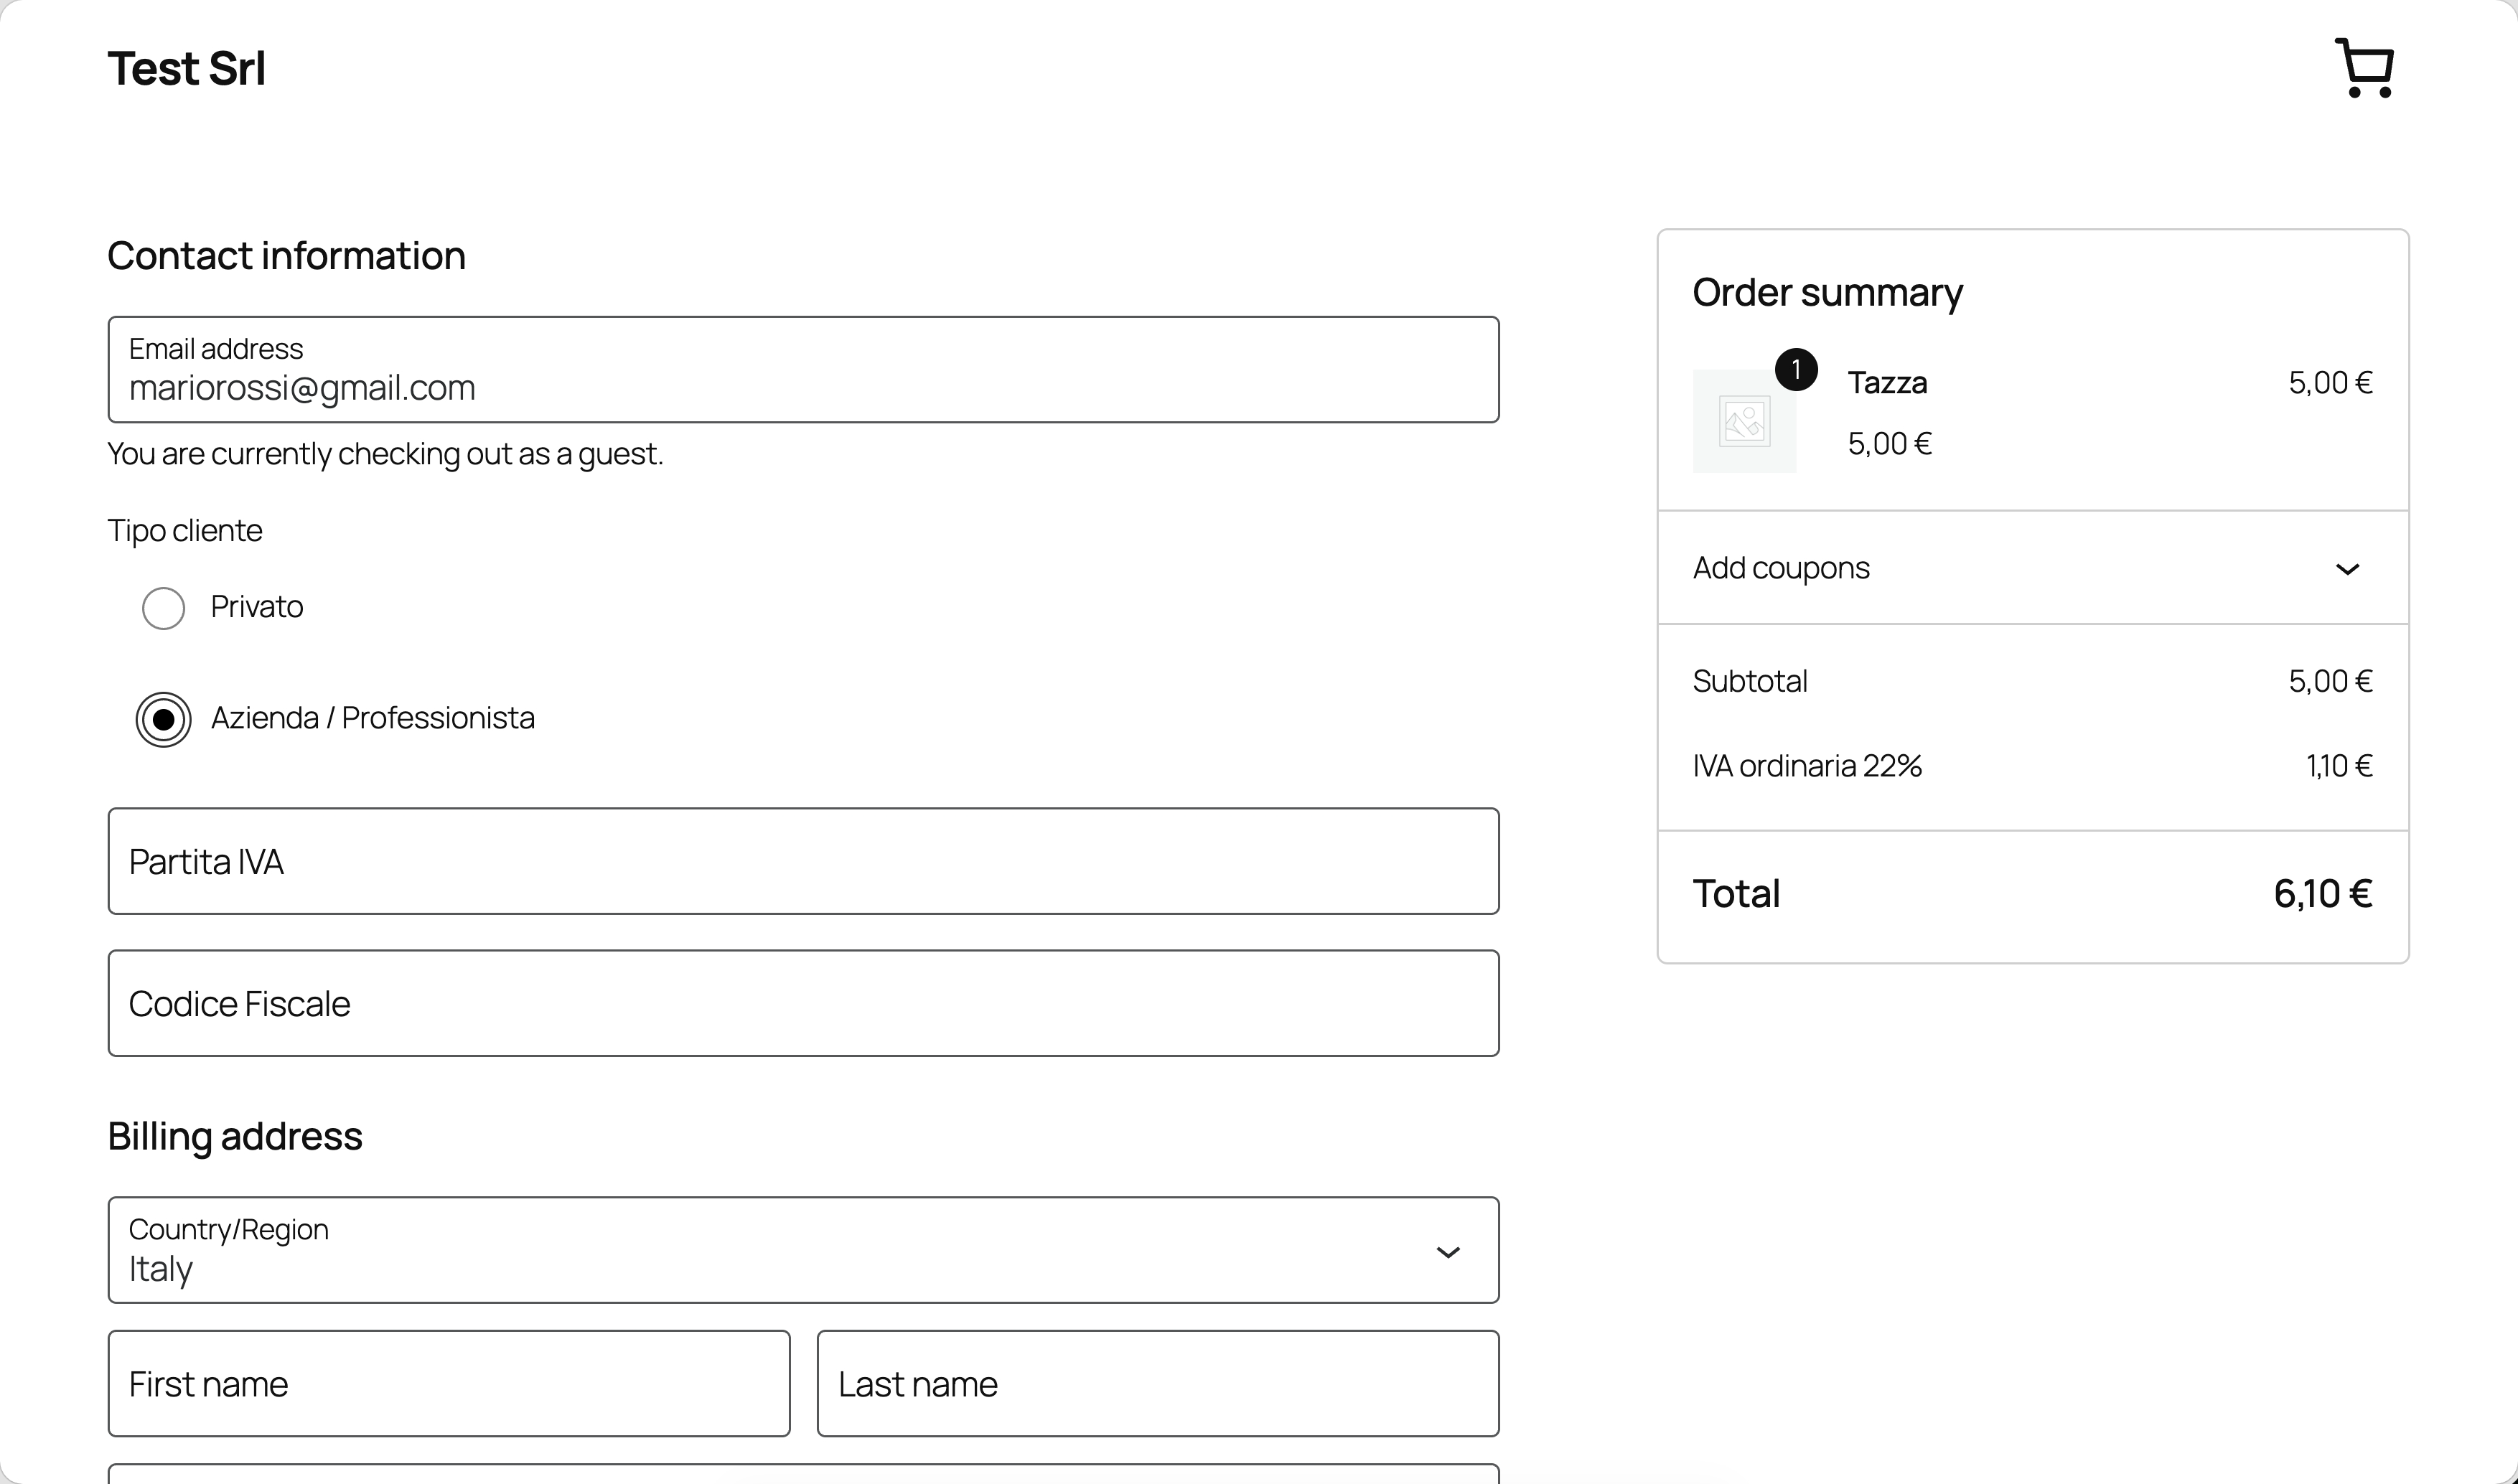The height and width of the screenshot is (1484, 2518).
Task: Click the Order summary heading
Action: pos(1828,293)
